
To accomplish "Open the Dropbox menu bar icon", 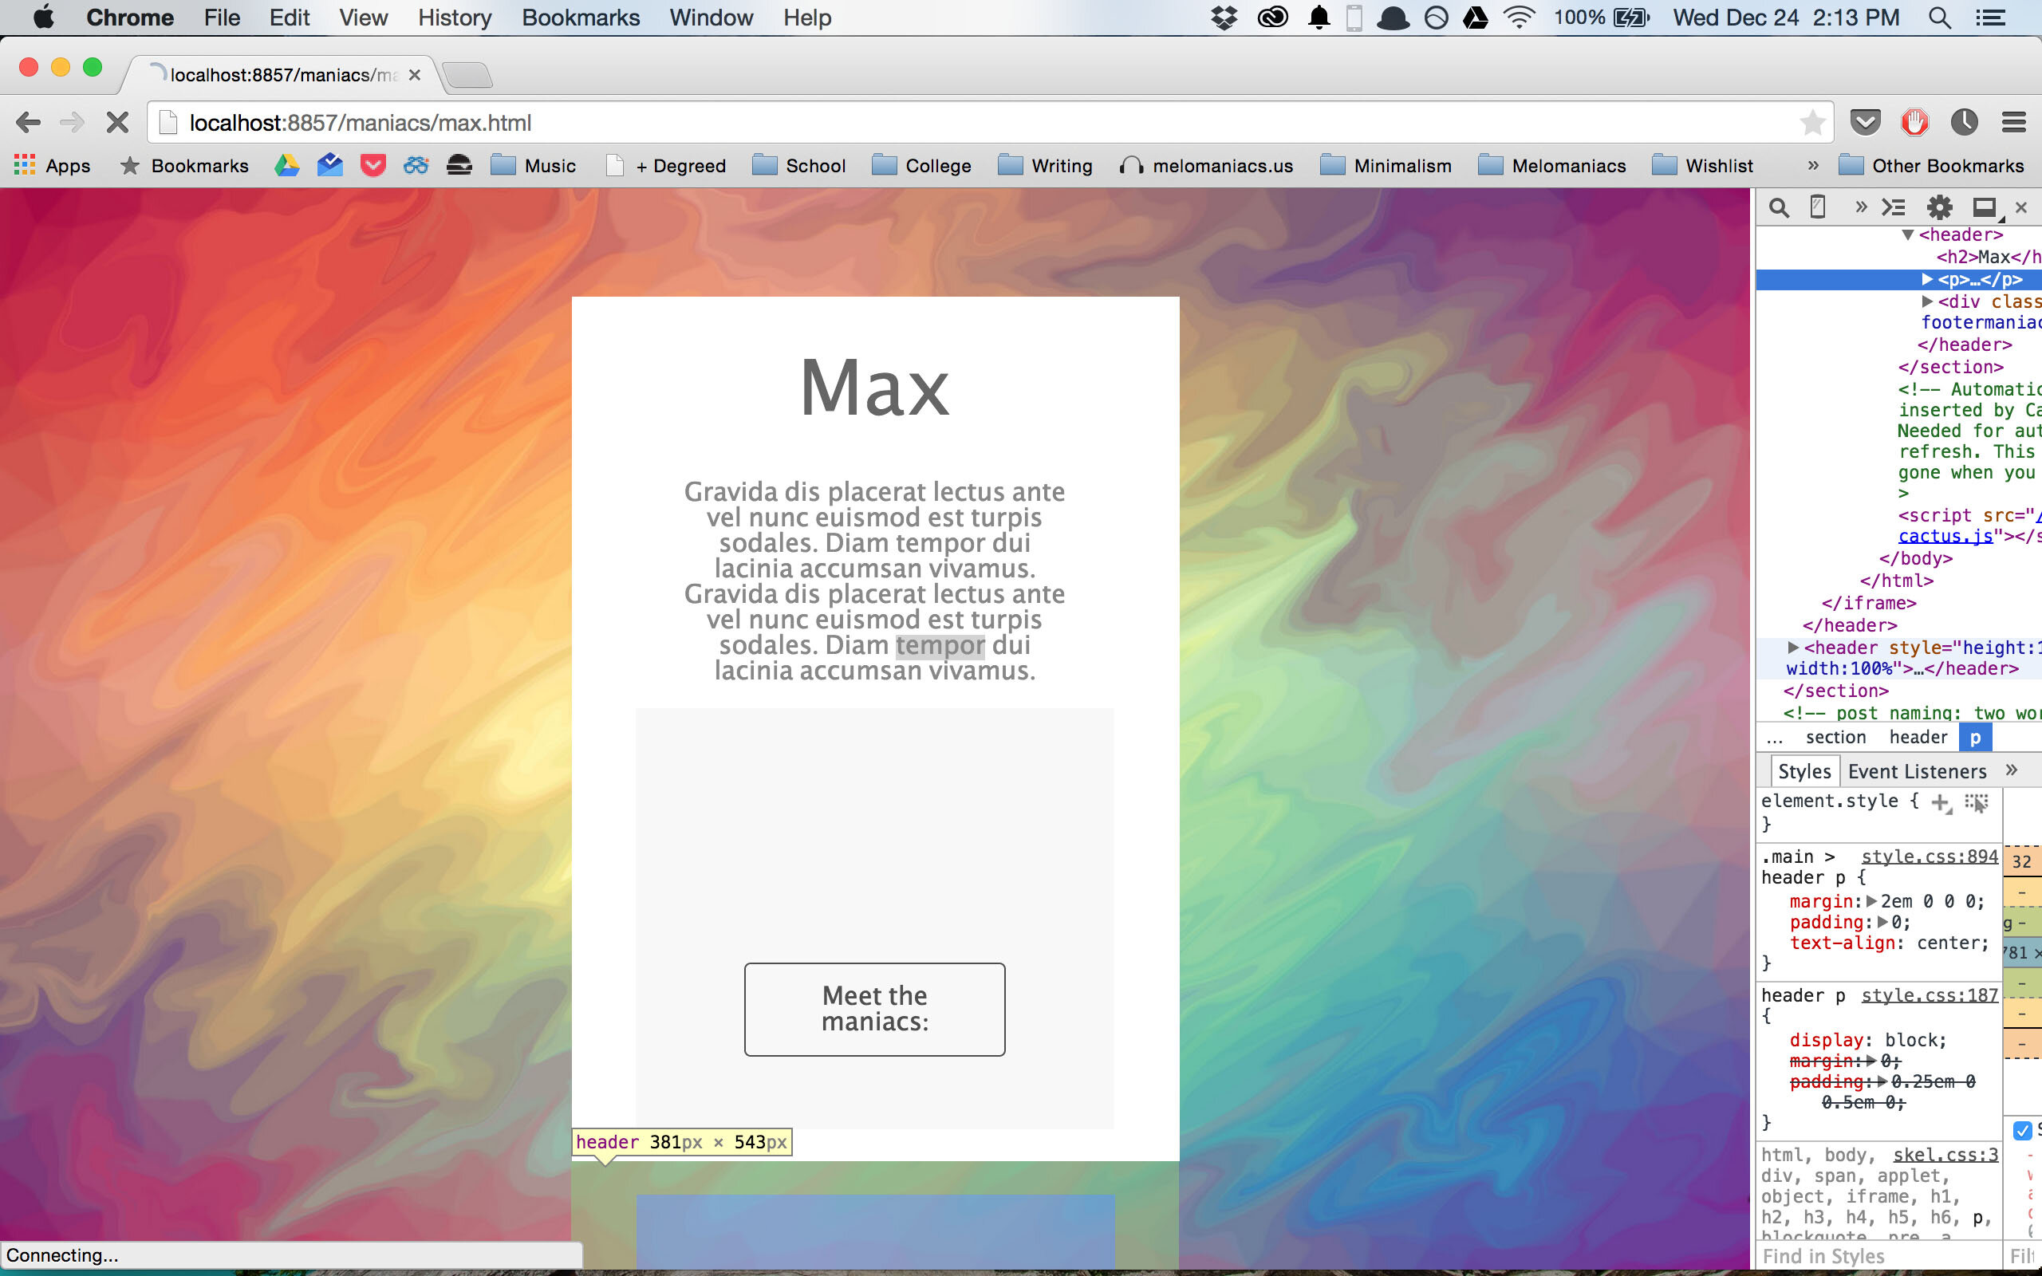I will point(1224,18).
